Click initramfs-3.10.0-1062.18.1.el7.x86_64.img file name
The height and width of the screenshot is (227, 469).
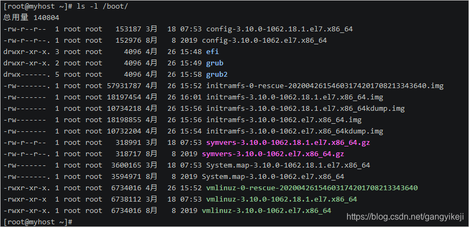pyautogui.click(x=295, y=97)
